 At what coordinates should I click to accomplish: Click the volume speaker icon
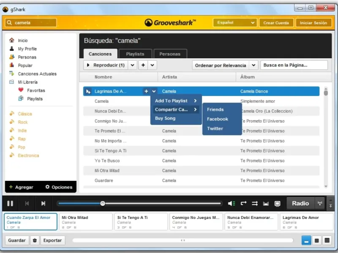232,203
